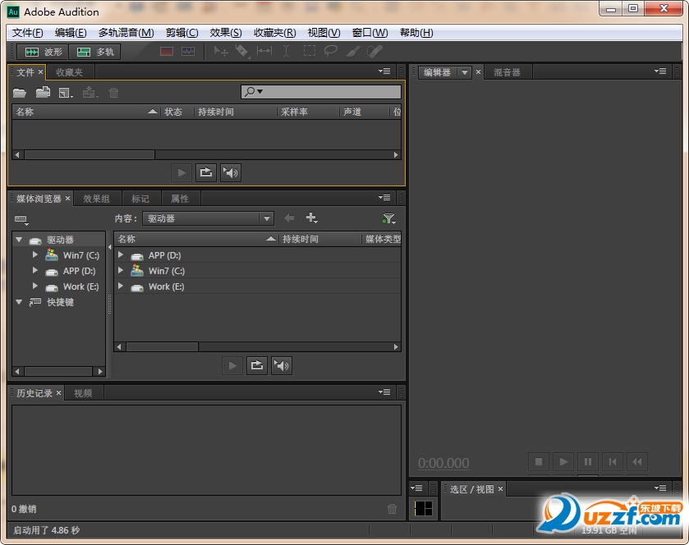Open Editor (编辑器) tab dropdown arrow
This screenshot has height=545, width=689.
pyautogui.click(x=465, y=72)
